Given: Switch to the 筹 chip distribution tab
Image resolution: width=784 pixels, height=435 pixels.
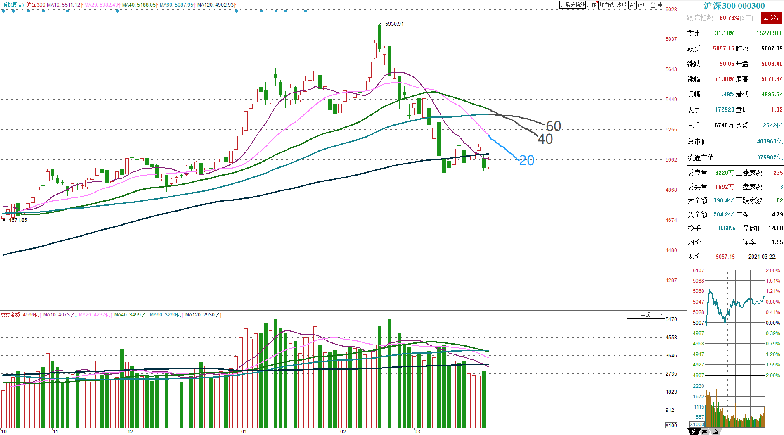Looking at the screenshot, I should point(704,432).
